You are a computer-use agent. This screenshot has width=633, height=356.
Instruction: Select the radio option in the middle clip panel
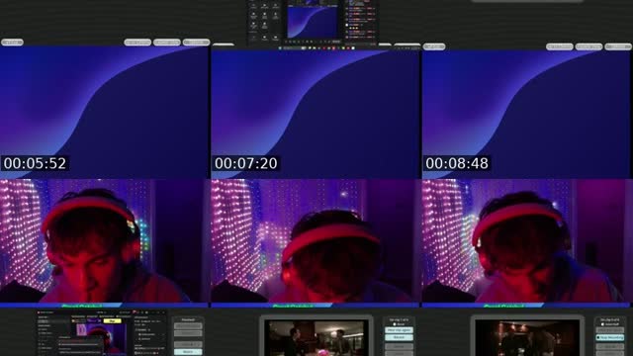click(395, 324)
